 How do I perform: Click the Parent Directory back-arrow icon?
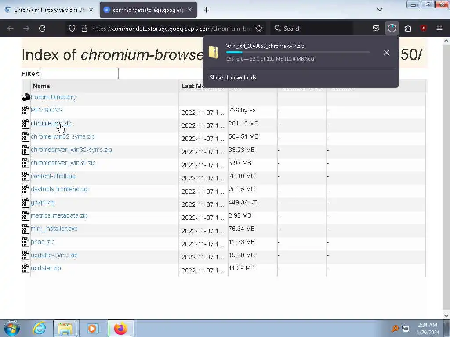26,97
